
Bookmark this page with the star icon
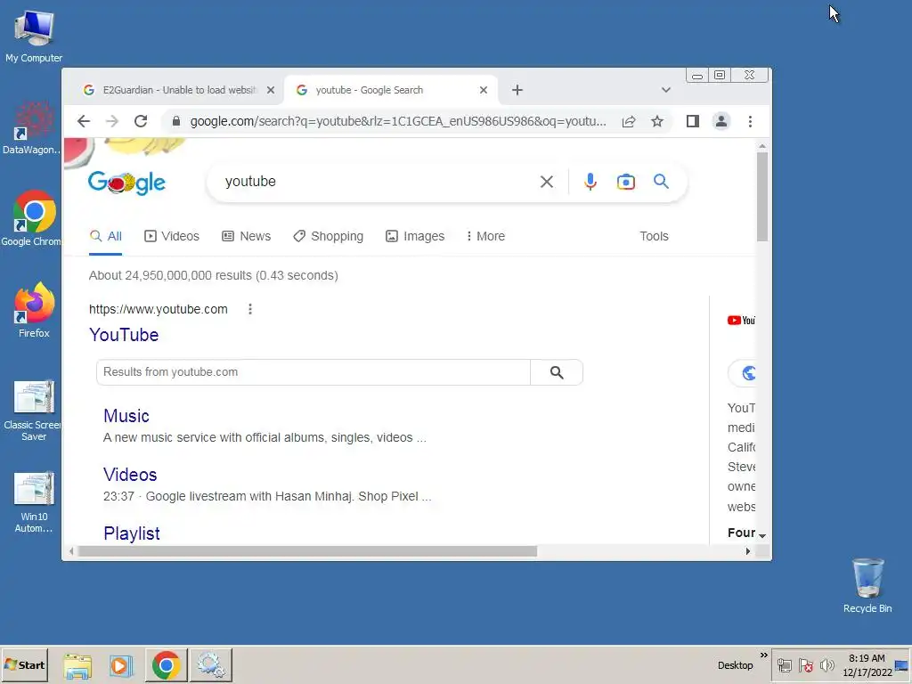[657, 121]
